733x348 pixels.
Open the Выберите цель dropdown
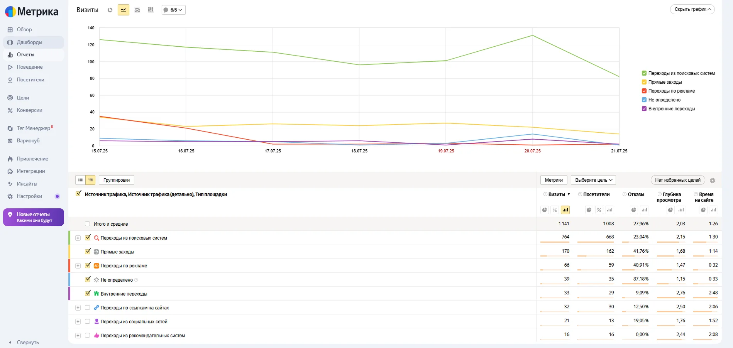point(593,180)
